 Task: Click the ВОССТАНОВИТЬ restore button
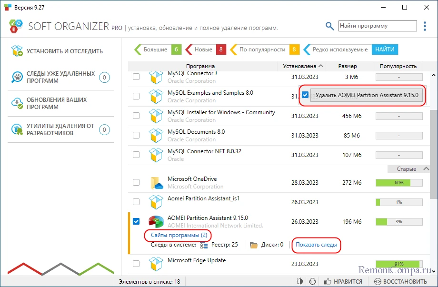pos(400,281)
